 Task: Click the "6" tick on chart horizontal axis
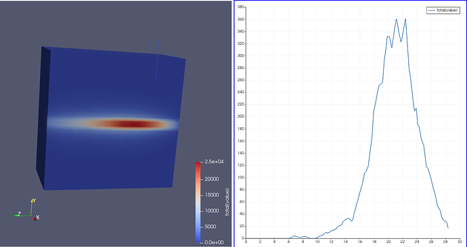tap(288, 242)
